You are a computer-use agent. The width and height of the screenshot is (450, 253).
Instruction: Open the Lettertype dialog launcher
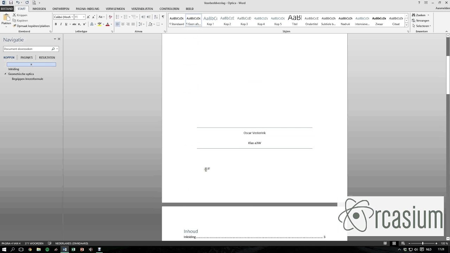click(x=112, y=32)
